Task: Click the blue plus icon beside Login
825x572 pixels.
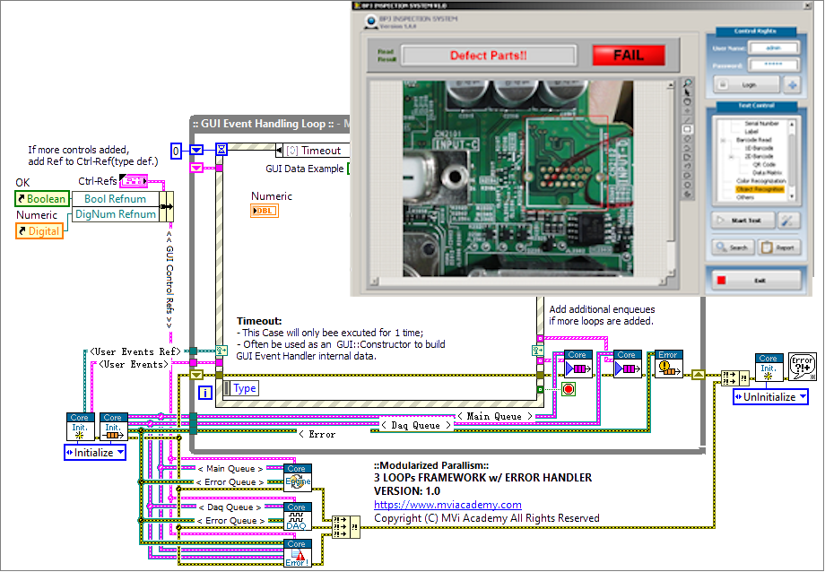Action: [x=792, y=84]
